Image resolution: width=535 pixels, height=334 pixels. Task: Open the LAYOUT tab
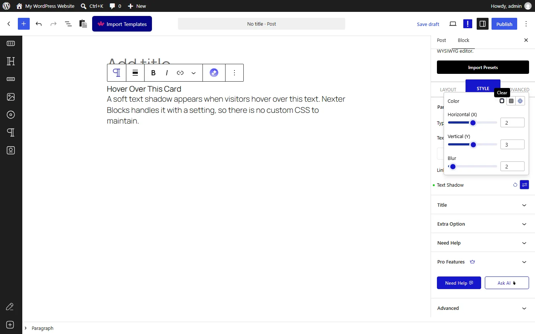coord(448,89)
